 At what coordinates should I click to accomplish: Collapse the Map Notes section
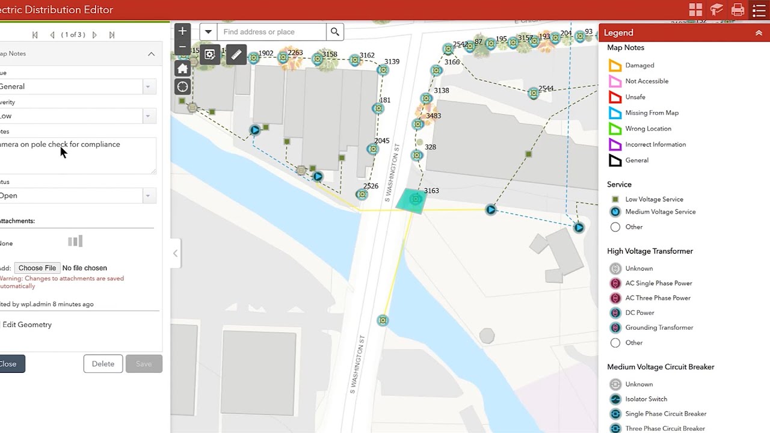coord(151,54)
